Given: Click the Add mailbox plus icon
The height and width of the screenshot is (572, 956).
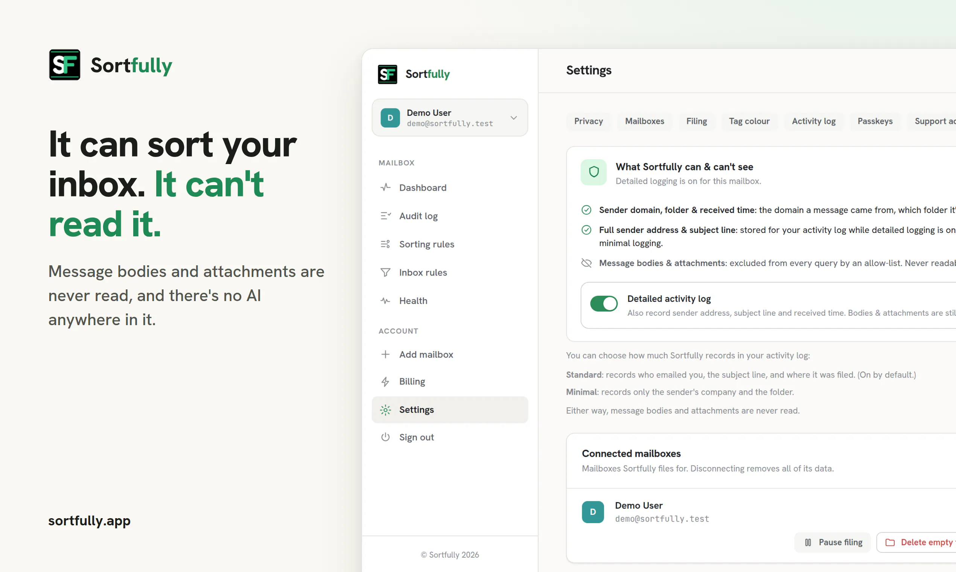Looking at the screenshot, I should point(385,354).
